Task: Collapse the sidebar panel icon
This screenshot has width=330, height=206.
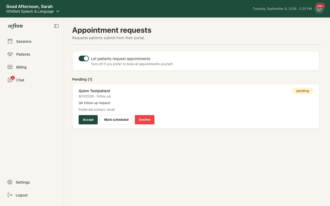Action: tap(56, 26)
